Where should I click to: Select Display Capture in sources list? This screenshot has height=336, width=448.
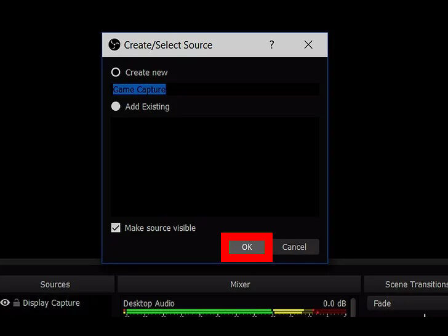click(51, 303)
